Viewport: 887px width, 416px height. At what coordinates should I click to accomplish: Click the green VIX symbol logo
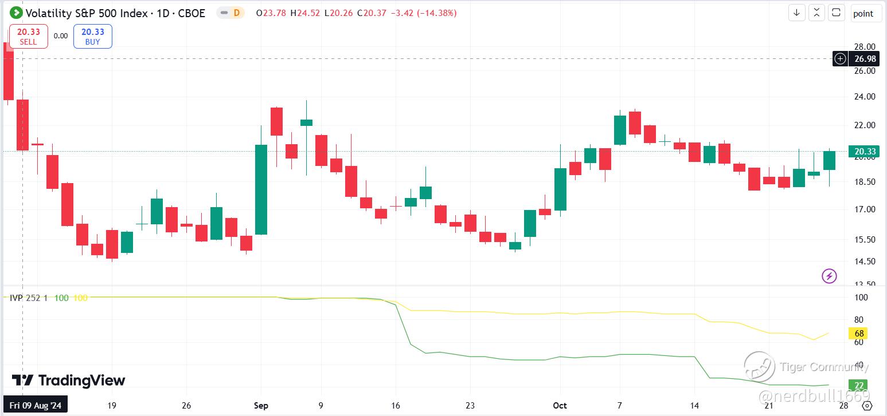(x=16, y=13)
